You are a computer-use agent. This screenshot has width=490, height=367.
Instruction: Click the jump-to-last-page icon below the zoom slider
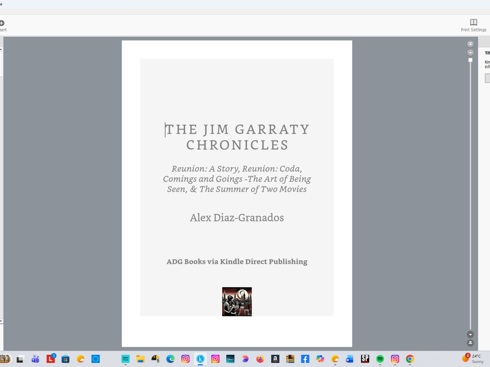click(470, 342)
